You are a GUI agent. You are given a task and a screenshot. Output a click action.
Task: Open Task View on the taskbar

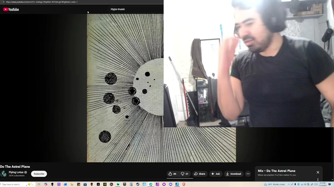click(x=39, y=184)
